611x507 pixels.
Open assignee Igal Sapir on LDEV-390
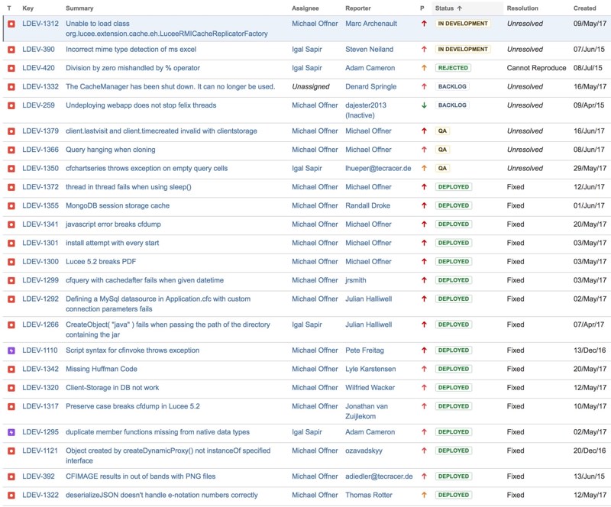coord(307,49)
